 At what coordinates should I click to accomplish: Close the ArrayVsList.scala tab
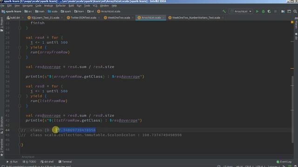tap(163, 18)
